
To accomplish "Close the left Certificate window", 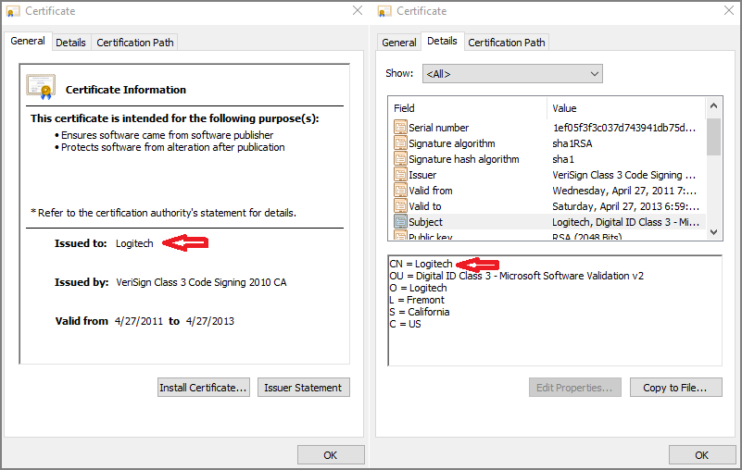I will (358, 10).
